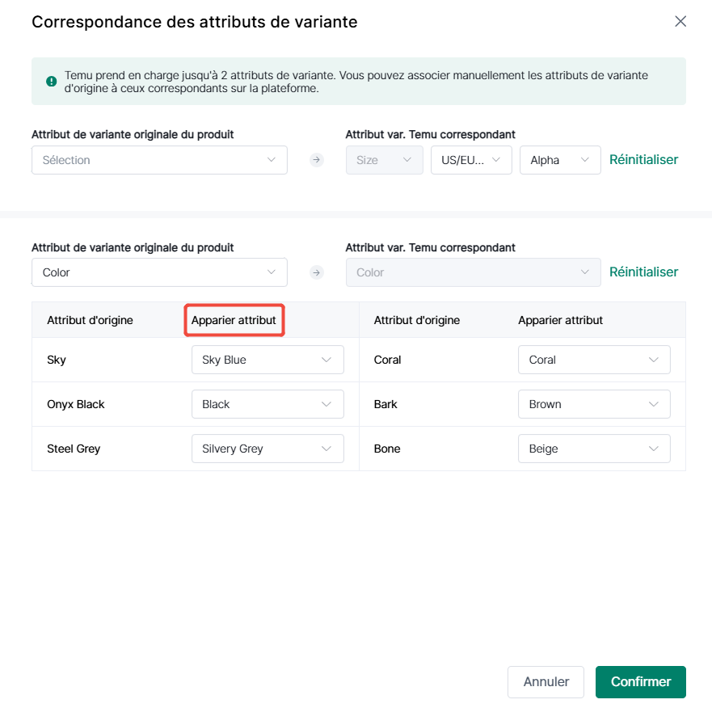Image resolution: width=712 pixels, height=708 pixels.
Task: Open the Brown dropdown for Bark
Action: tap(594, 404)
